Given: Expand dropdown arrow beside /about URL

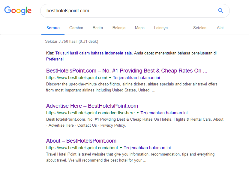Looking at the screenshot, I should 121,148.
